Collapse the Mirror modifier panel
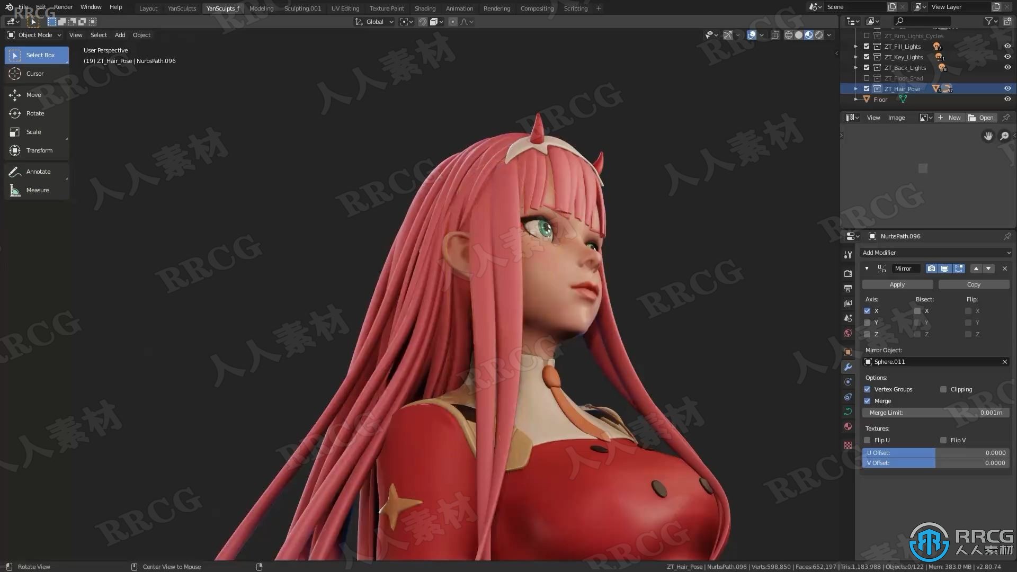Screen dimensions: 1017x572 tap(867, 269)
